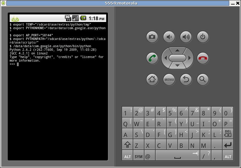Click the period key
This screenshot has width=241, height=168.
pos(217,144)
